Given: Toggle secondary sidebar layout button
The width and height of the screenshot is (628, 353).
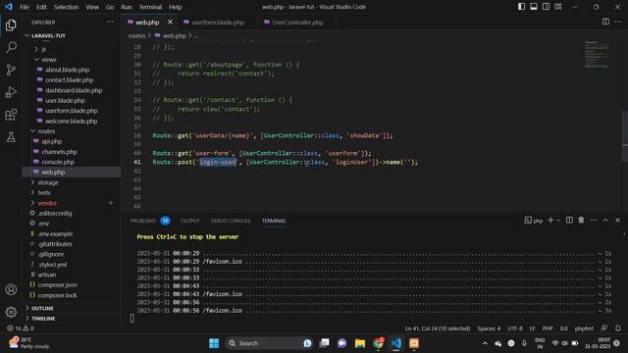Looking at the screenshot, I should click(x=546, y=7).
